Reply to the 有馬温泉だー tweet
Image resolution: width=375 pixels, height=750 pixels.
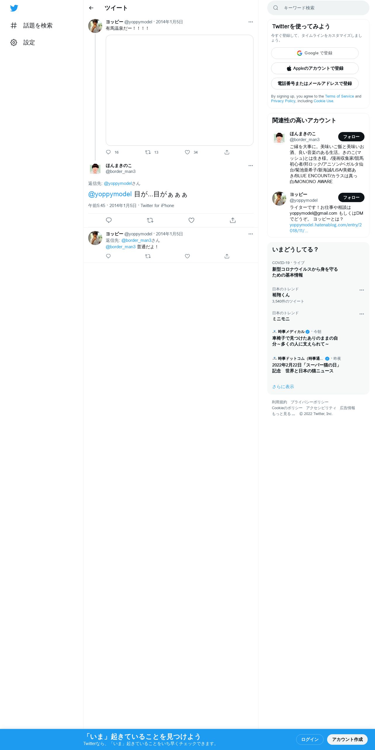click(108, 152)
